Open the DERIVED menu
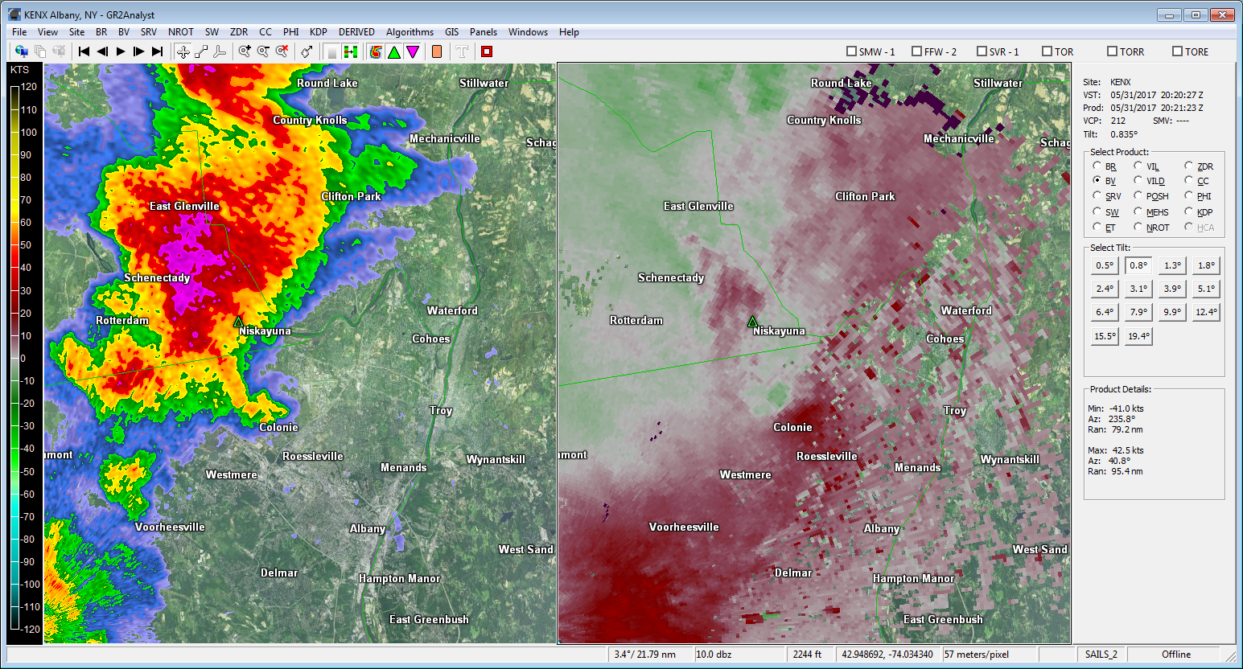Image resolution: width=1243 pixels, height=669 pixels. pyautogui.click(x=356, y=32)
